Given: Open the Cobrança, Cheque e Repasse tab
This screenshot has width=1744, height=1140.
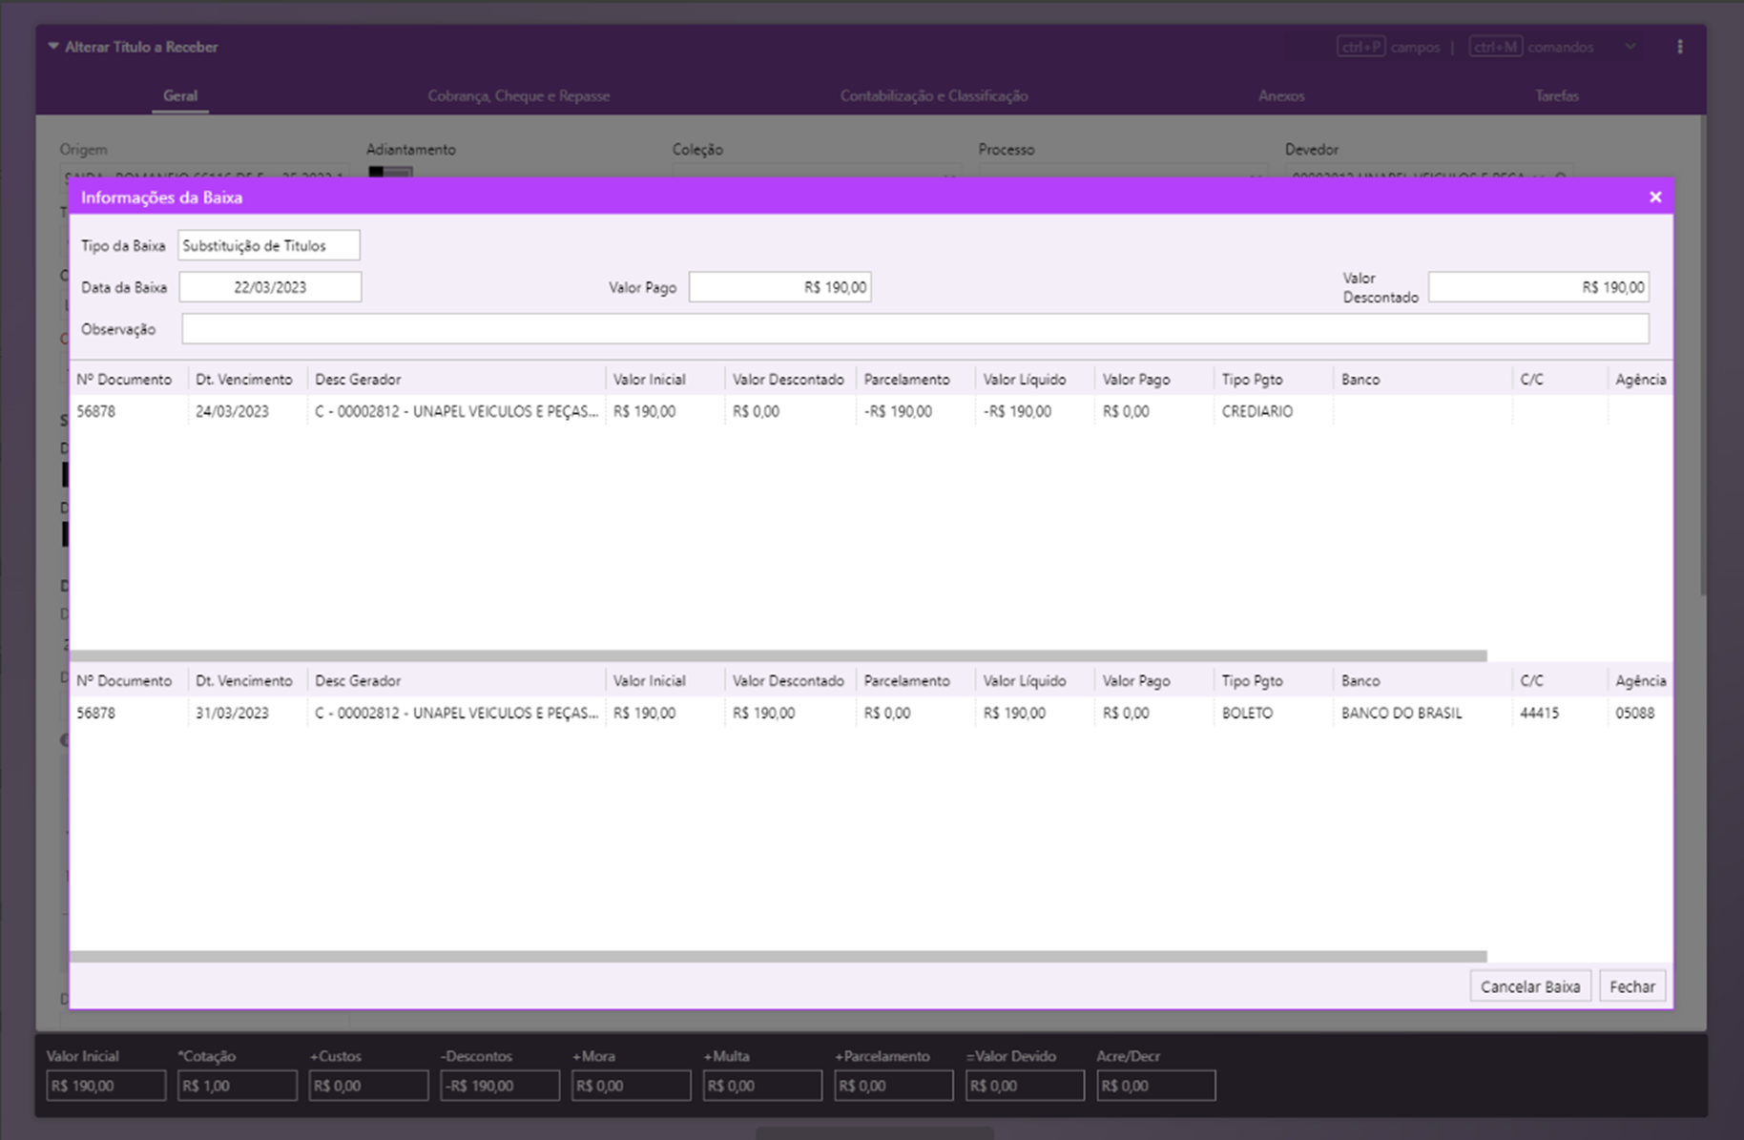Looking at the screenshot, I should click(x=518, y=95).
